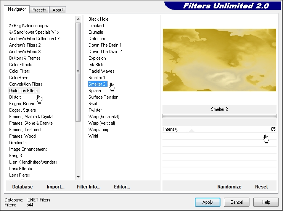Open the ColorRave category
Viewport: 283px width, 211px height.
[19, 78]
